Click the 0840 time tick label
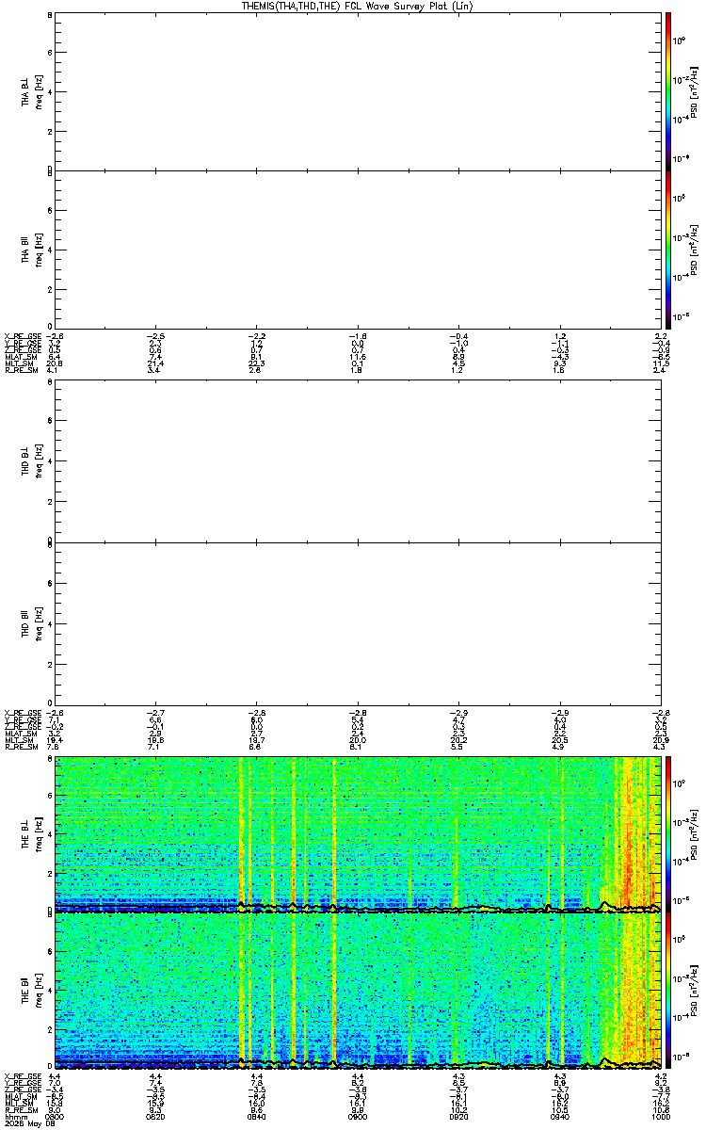 (257, 1117)
